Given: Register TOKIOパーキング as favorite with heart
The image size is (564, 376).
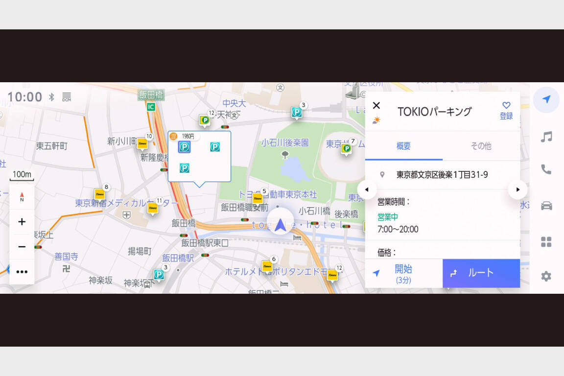Looking at the screenshot, I should click(x=506, y=111).
